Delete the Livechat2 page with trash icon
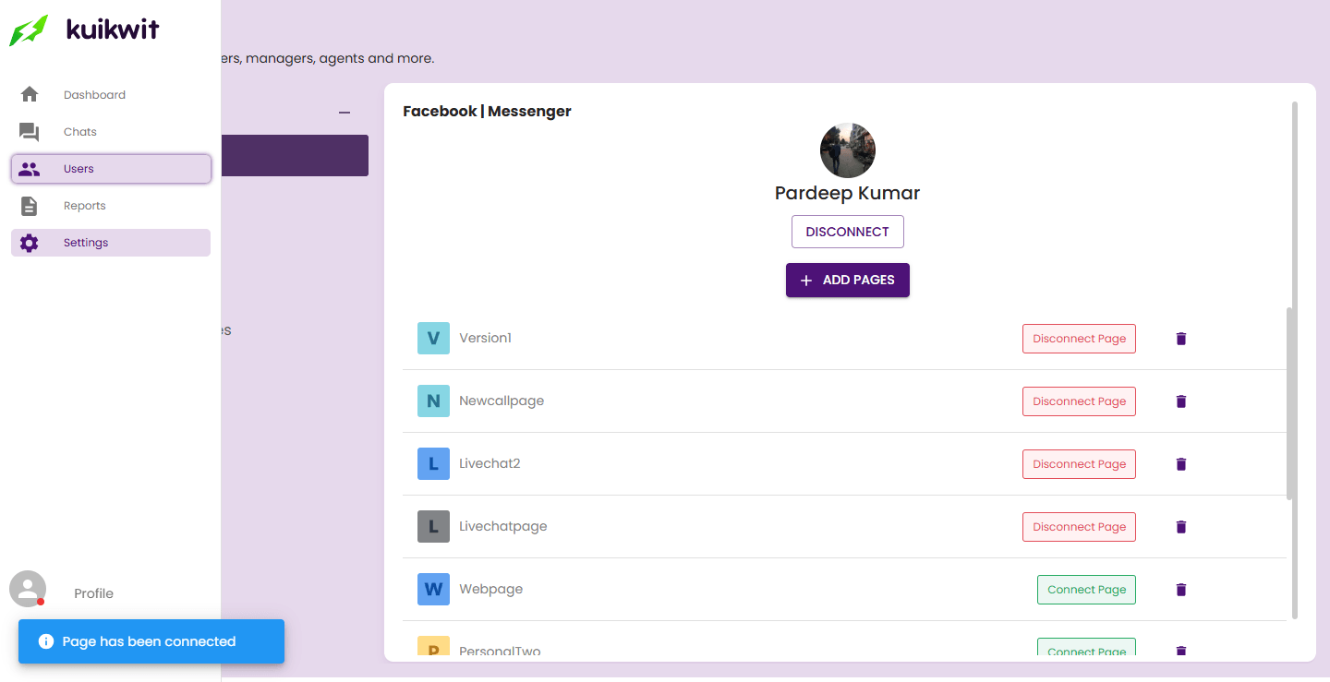1330x682 pixels. click(1180, 464)
